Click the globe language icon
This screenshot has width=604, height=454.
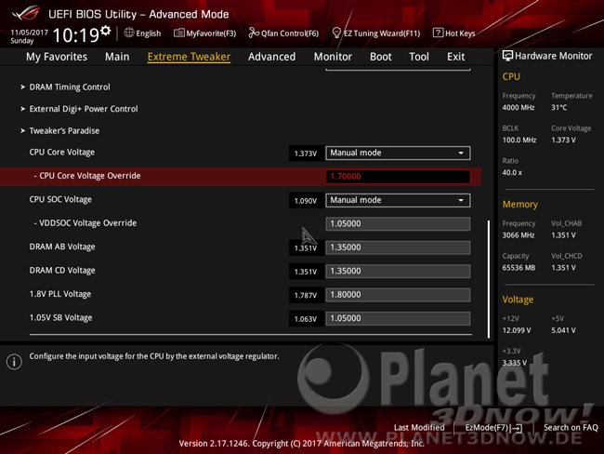tap(129, 33)
